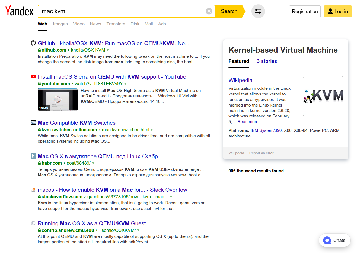Select Featured tab in knowledge panel

239,61
